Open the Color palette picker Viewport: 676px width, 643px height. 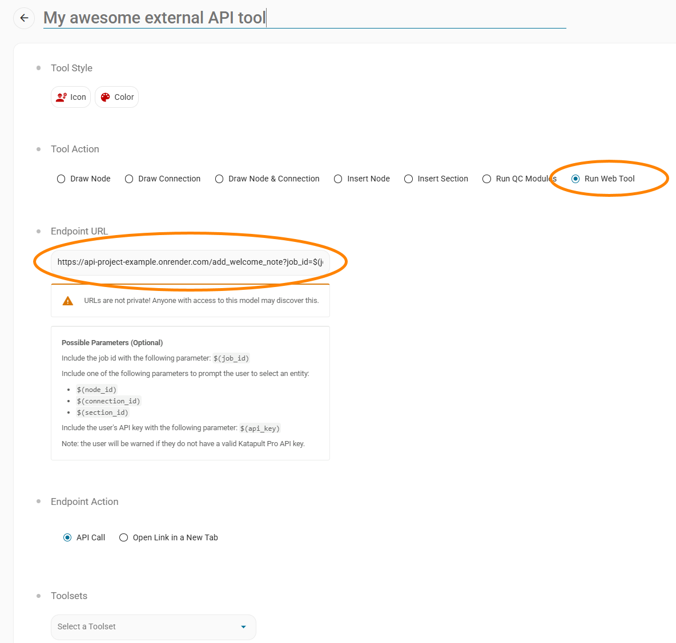[117, 97]
